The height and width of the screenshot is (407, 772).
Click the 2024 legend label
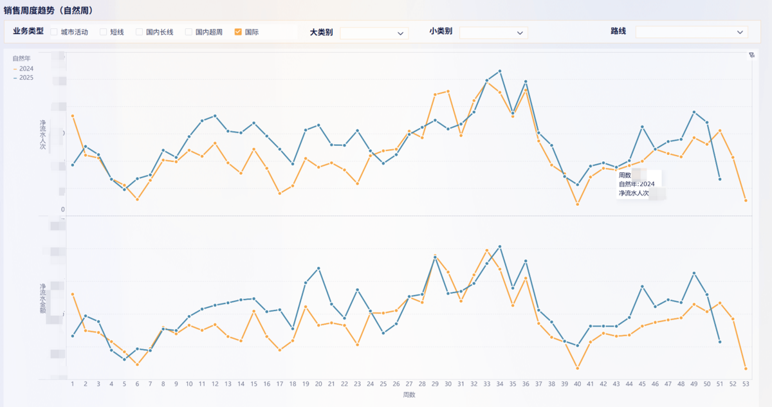(26, 69)
